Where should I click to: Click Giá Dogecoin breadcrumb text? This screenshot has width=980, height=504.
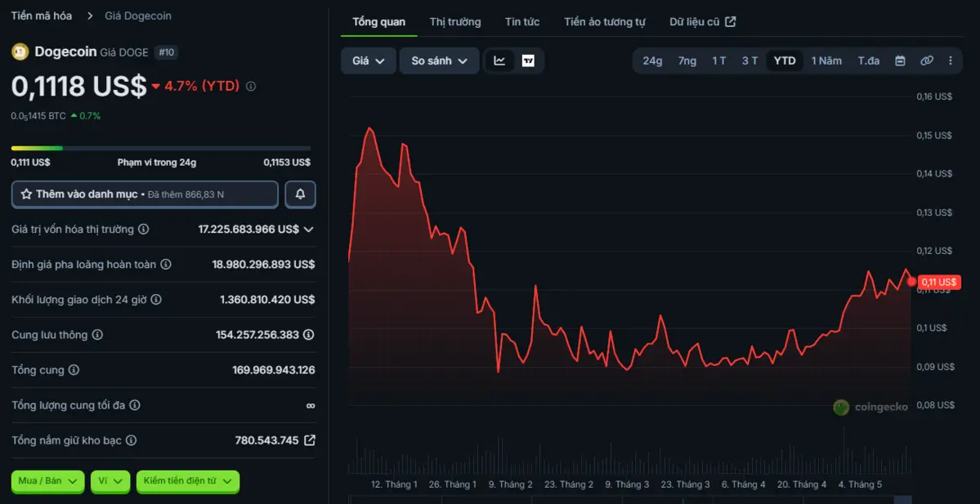point(138,16)
